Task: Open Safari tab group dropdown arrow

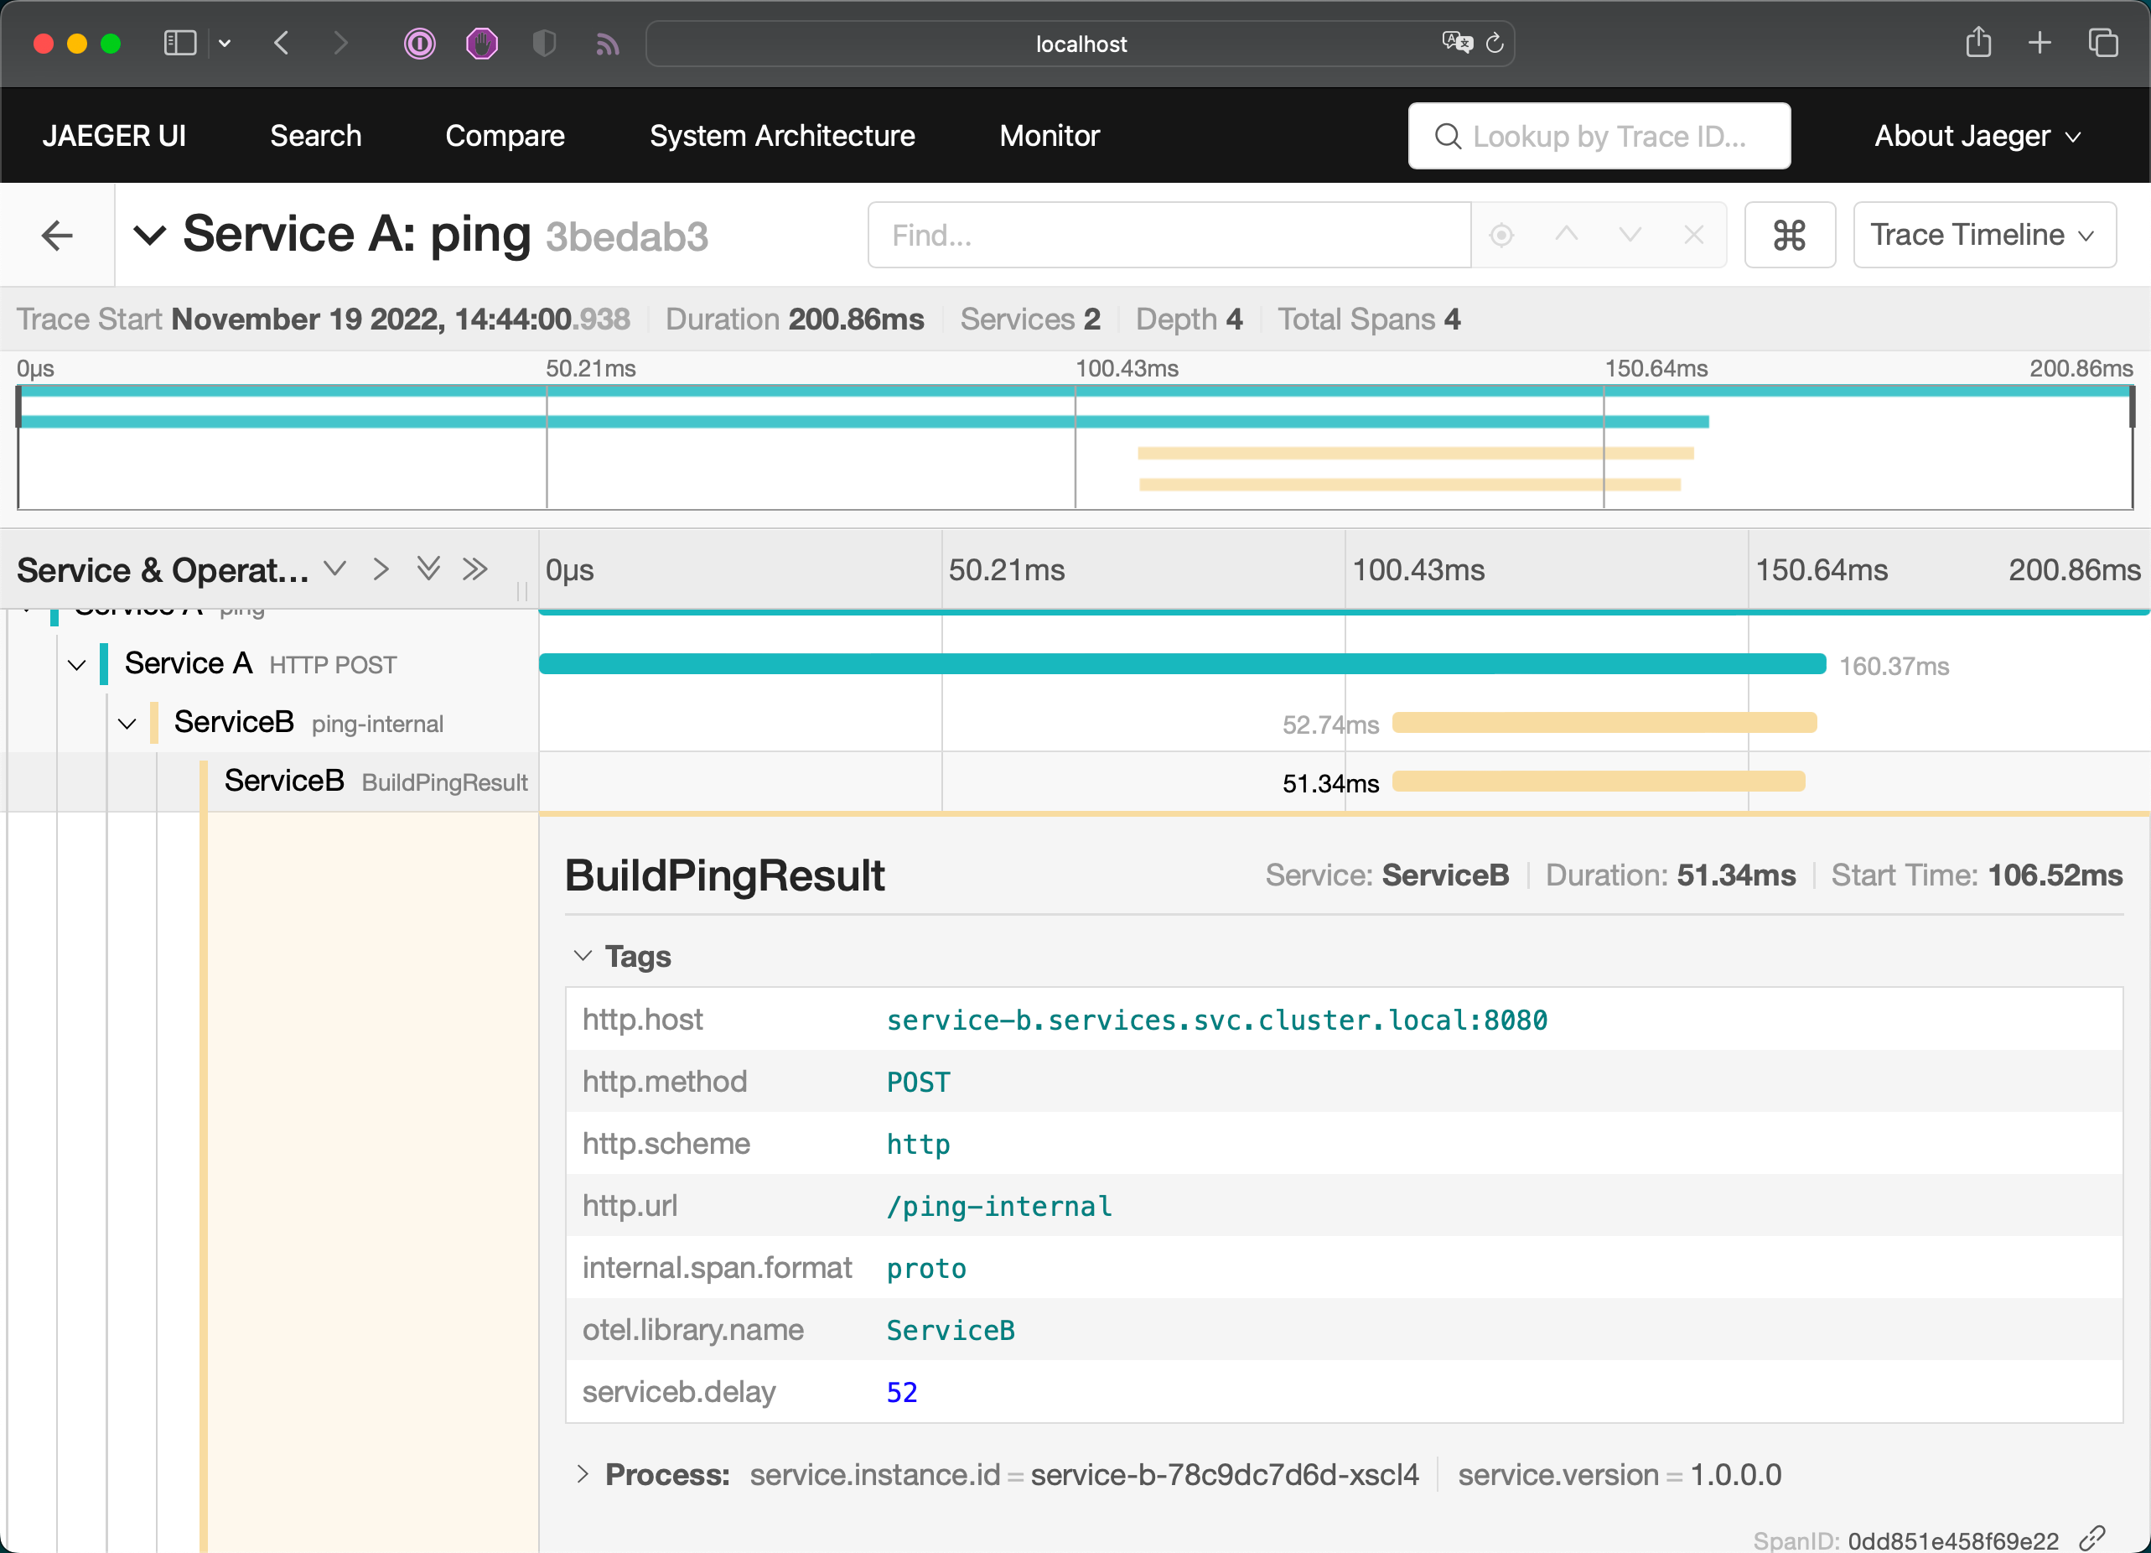Action: pyautogui.click(x=225, y=43)
